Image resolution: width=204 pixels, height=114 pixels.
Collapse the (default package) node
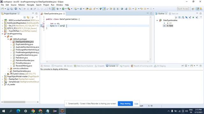pos(8,39)
